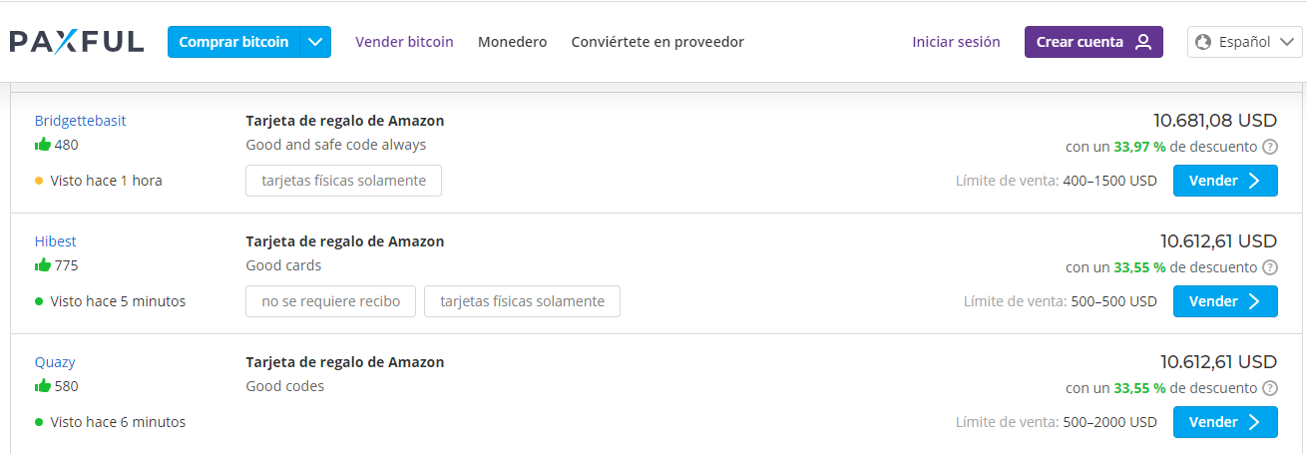The height and width of the screenshot is (454, 1308).
Task: Click the thumbs-up icon beside 580
Action: (x=43, y=385)
